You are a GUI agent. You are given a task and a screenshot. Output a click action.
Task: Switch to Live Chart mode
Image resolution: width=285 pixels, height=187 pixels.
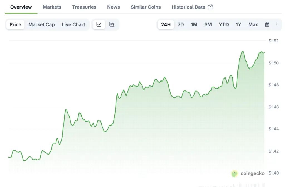point(73,24)
